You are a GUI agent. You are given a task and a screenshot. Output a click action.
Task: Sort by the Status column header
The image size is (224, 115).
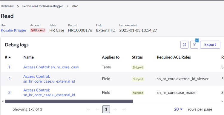pos(137,57)
